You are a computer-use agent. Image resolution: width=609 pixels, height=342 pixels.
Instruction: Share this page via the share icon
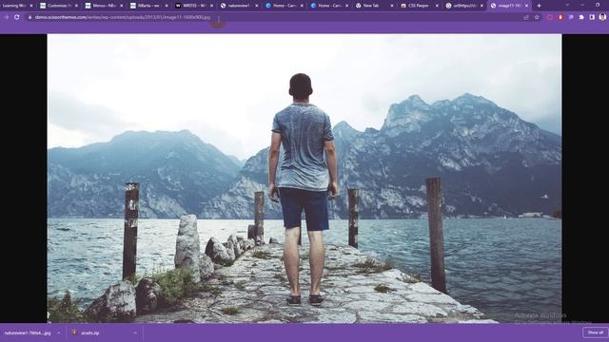pos(526,17)
